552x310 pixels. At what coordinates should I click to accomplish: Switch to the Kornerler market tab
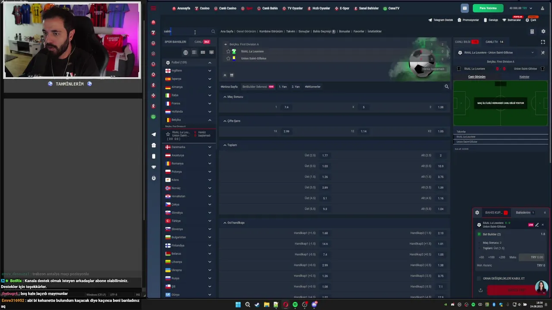(x=313, y=87)
